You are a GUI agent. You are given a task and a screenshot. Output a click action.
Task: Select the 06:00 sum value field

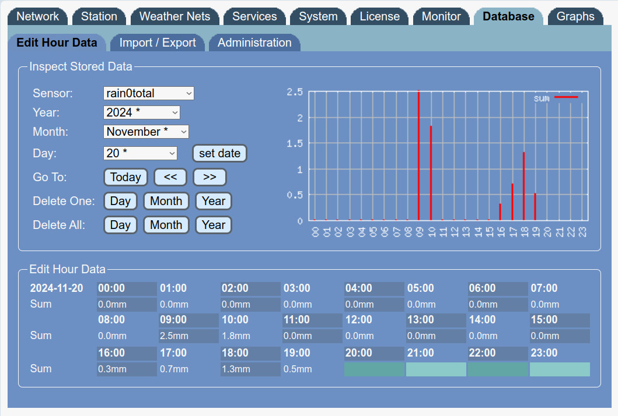point(498,305)
